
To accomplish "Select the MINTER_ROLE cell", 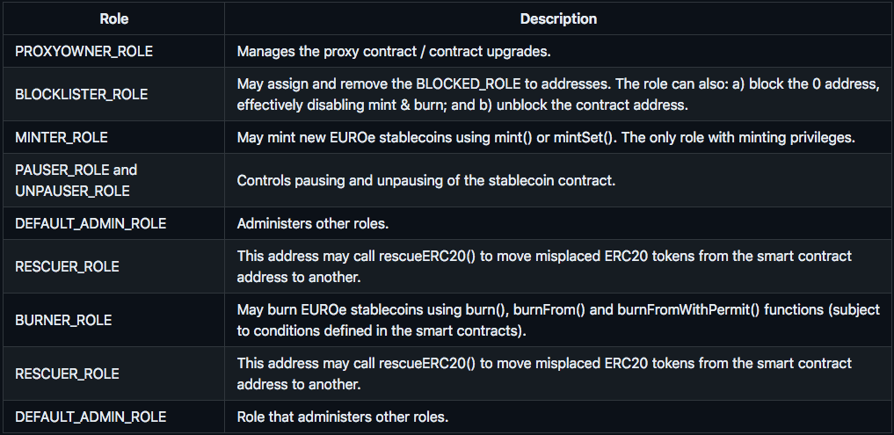I will 63,137.
